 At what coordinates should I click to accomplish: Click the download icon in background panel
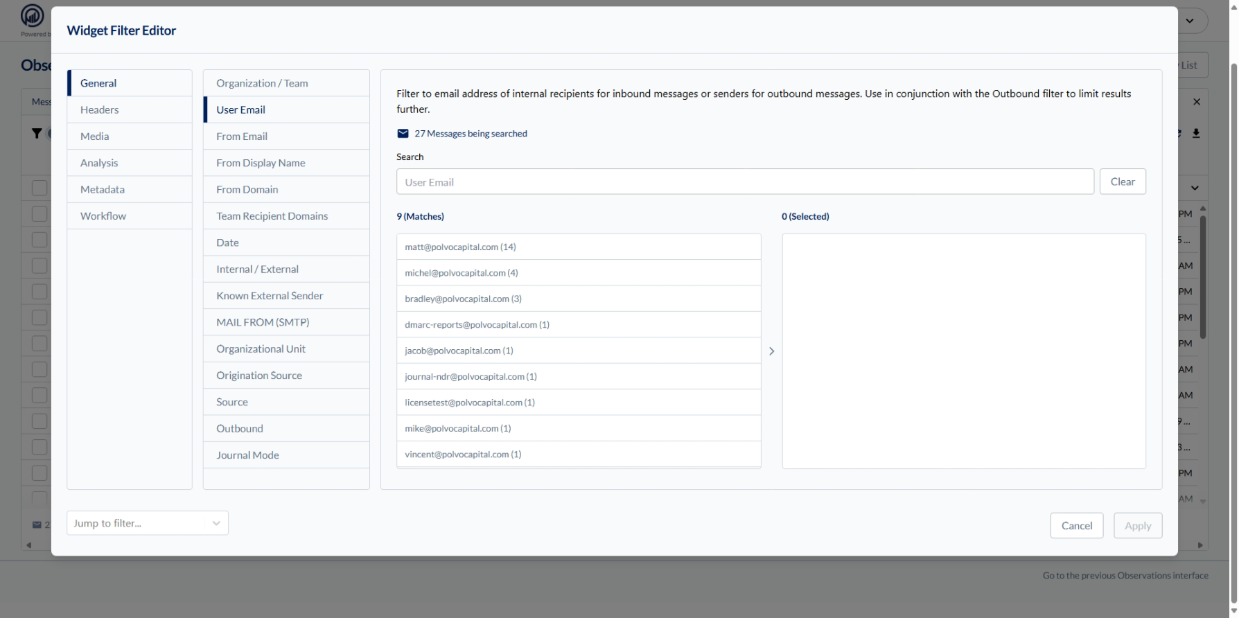point(1196,133)
